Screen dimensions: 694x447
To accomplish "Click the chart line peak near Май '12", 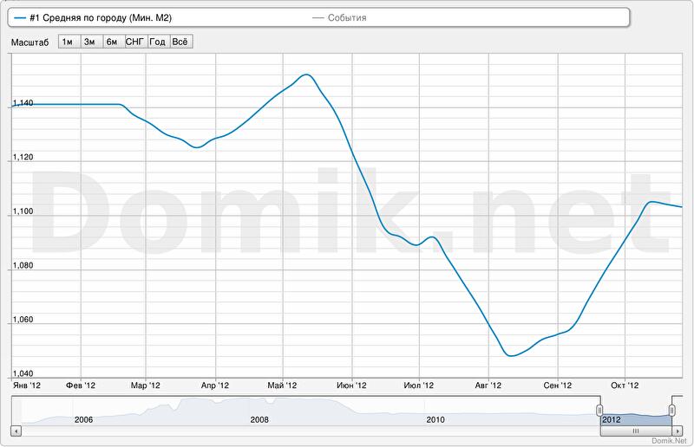I will click(305, 74).
